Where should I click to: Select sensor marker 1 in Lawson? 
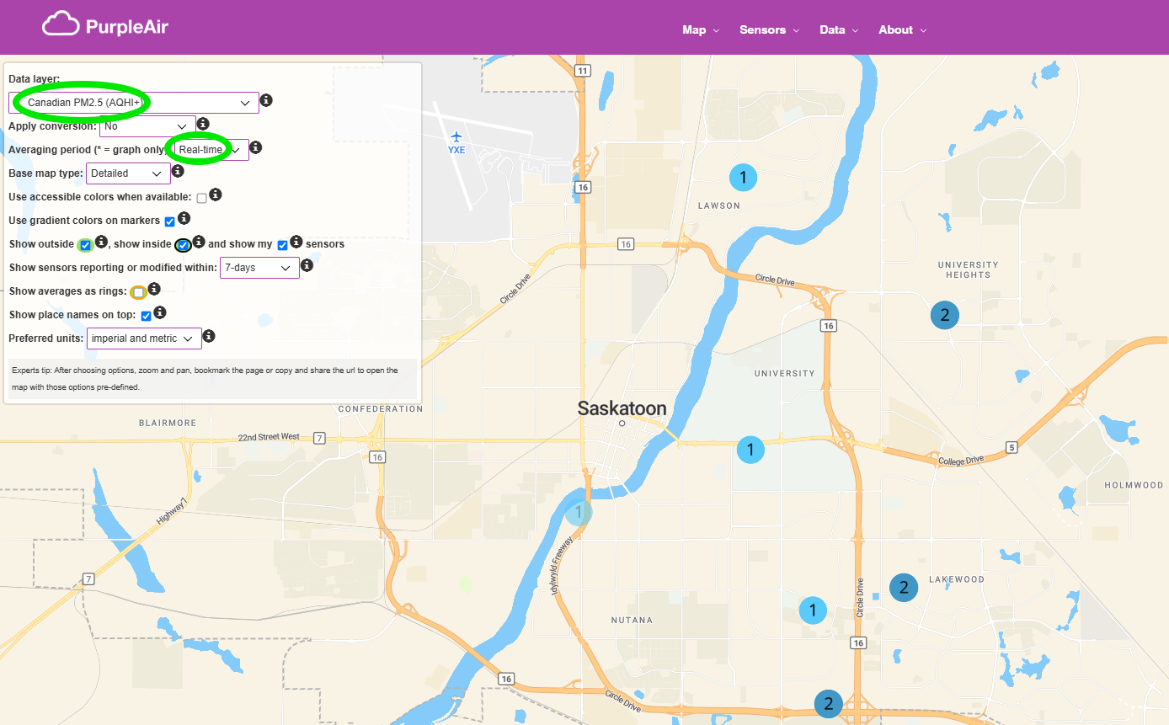pos(742,177)
